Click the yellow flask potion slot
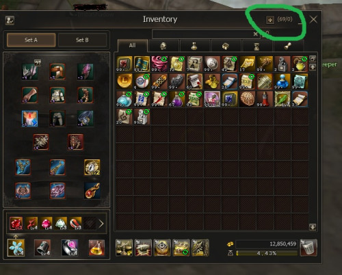Image resolution: width=342 pixels, height=275 pixels. click(96, 248)
